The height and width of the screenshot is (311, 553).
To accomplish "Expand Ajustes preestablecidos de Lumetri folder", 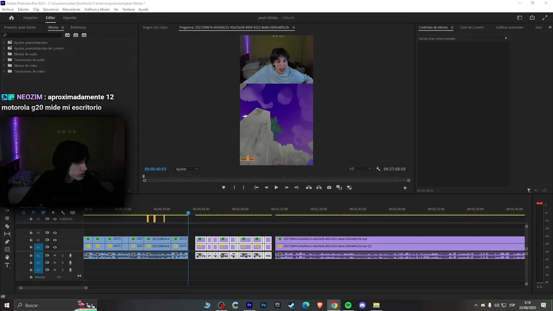I will (4, 48).
